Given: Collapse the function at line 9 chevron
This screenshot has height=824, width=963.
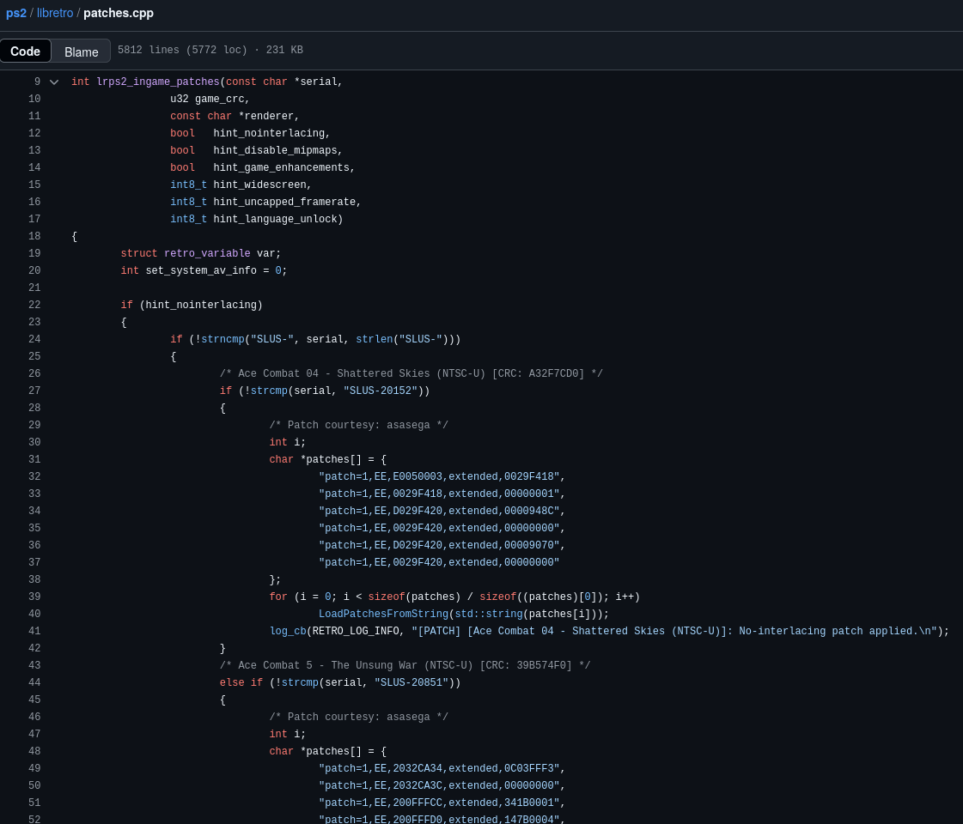Looking at the screenshot, I should coord(54,82).
